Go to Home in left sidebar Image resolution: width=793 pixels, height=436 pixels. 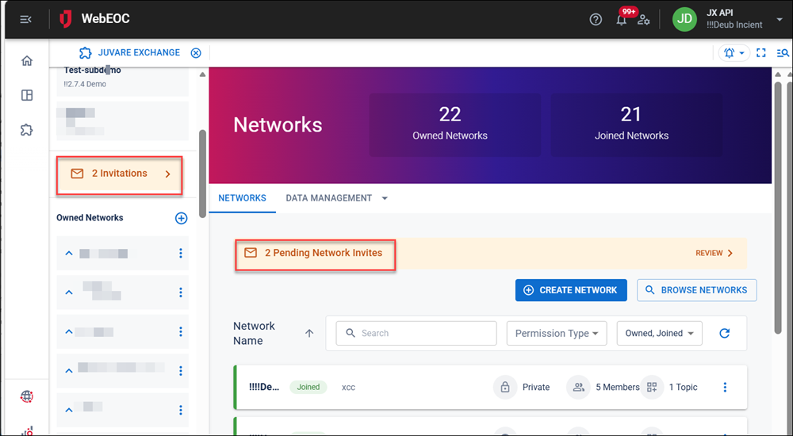coord(27,61)
